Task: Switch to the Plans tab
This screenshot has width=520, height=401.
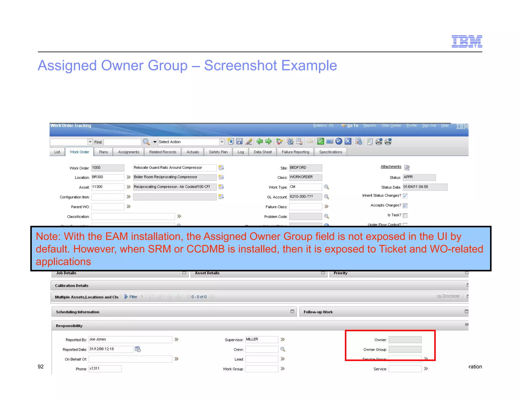Action: 103,152
